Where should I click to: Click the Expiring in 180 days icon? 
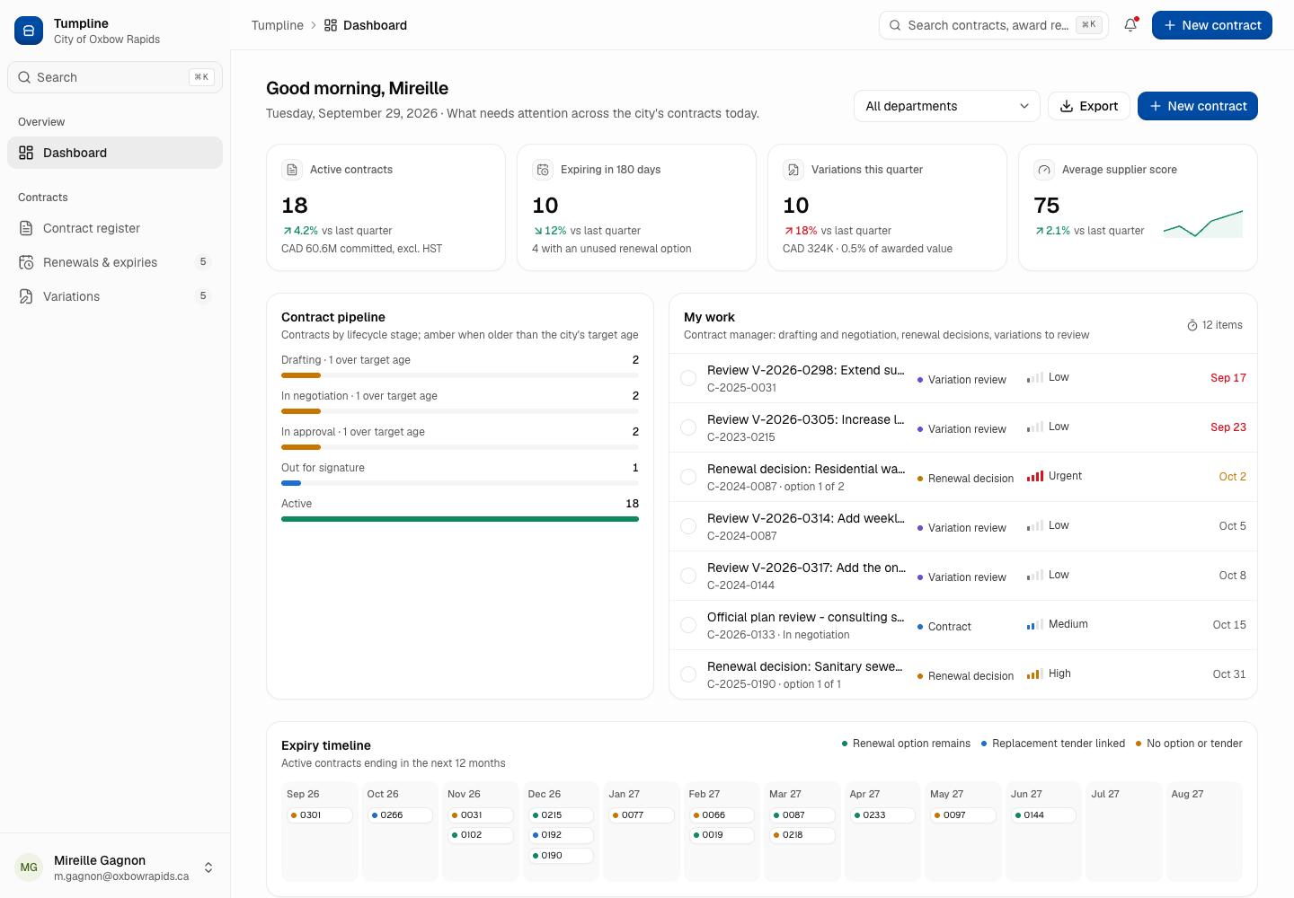543,170
